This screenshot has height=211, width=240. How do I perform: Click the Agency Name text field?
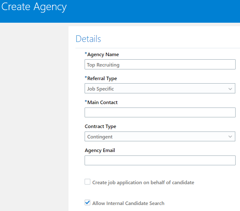pyautogui.click(x=160, y=65)
